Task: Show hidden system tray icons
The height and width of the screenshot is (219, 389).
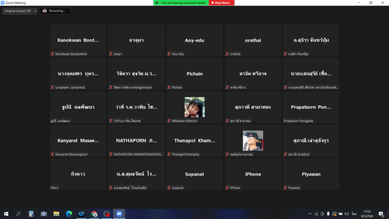Action: (310, 214)
